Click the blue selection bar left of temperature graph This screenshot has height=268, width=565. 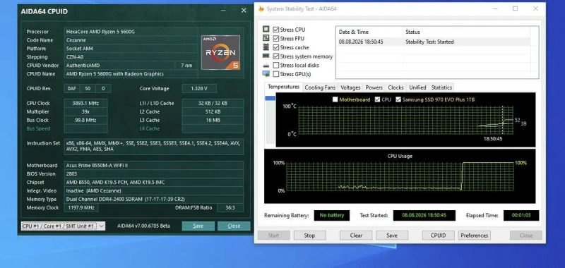[x=270, y=98]
